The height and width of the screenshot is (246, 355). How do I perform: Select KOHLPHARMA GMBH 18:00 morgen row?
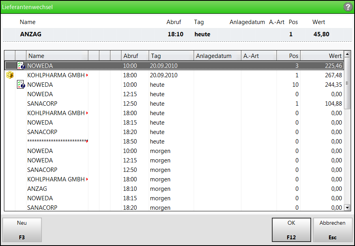(174, 179)
